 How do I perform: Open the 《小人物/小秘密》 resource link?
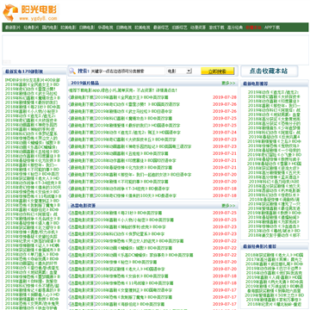coord(134,220)
